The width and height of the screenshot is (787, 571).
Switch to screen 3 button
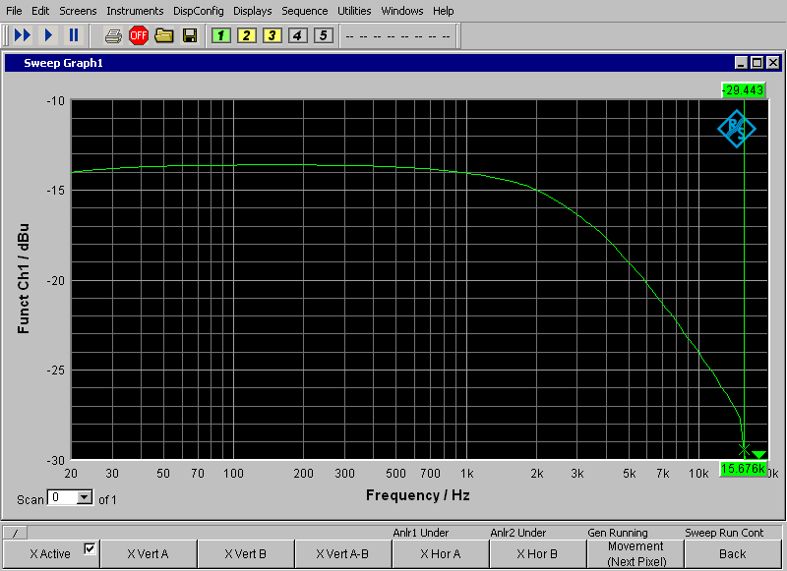tap(272, 35)
